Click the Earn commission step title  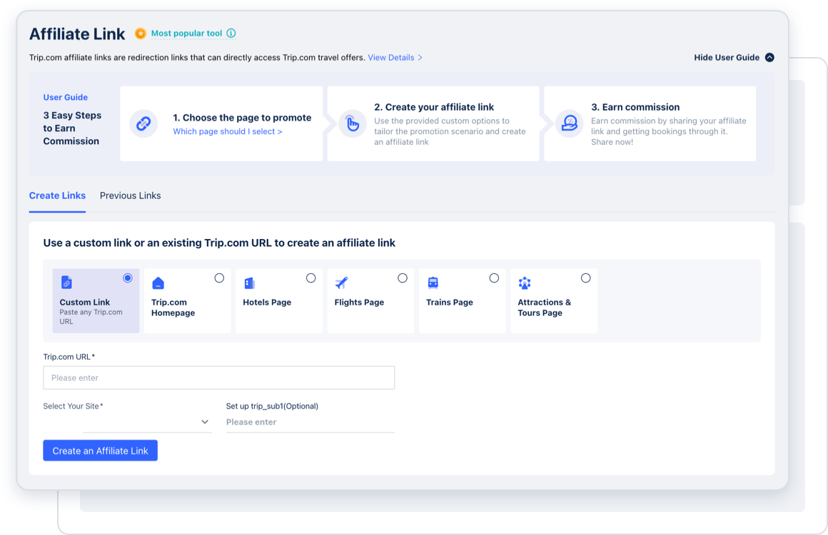pyautogui.click(x=635, y=107)
